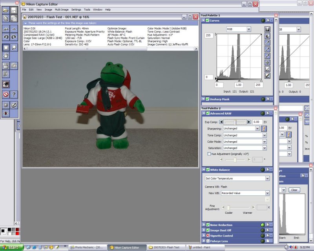Expand the Noise Reduction section

click(204, 225)
